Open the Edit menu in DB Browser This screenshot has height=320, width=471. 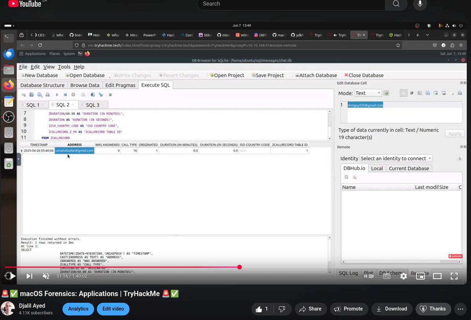35,67
